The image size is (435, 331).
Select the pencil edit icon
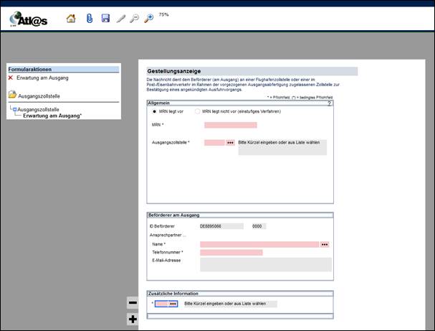pyautogui.click(x=121, y=19)
